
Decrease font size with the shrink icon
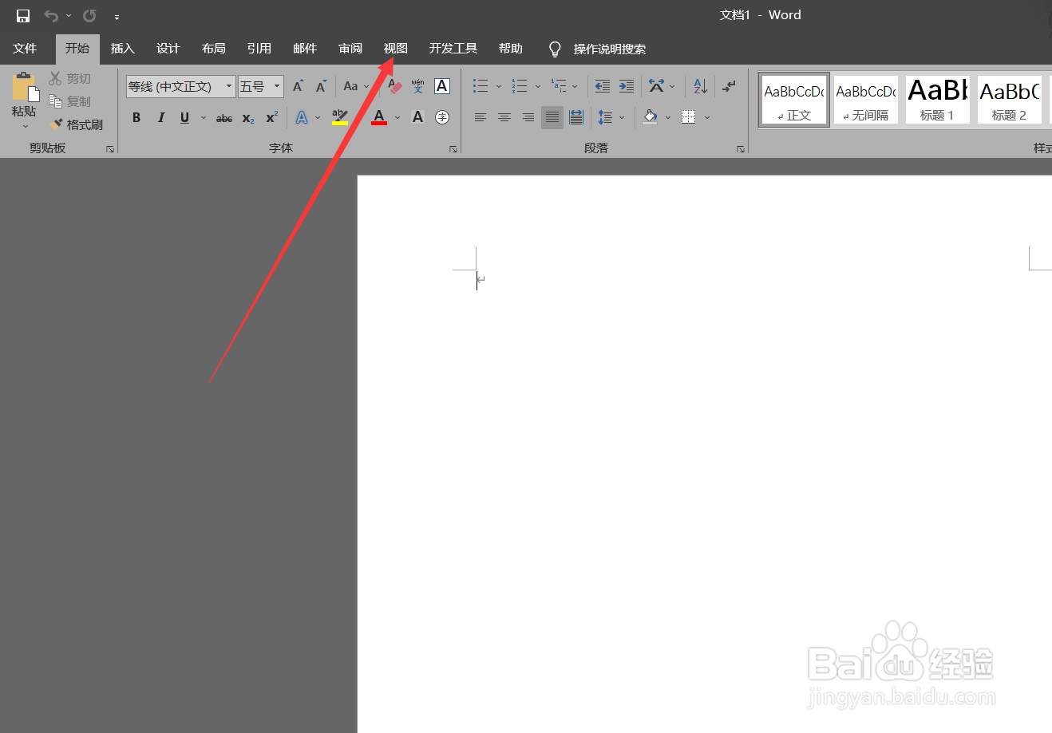pos(321,86)
